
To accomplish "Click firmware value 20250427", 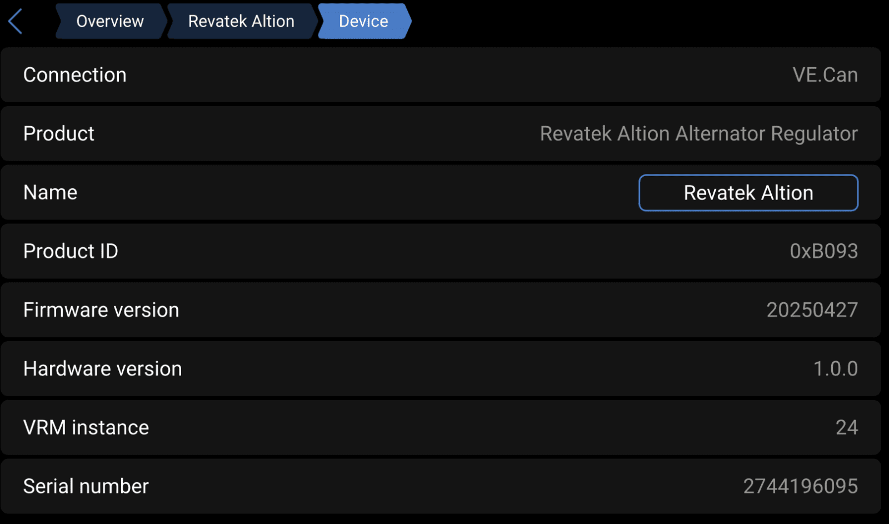I will (812, 310).
